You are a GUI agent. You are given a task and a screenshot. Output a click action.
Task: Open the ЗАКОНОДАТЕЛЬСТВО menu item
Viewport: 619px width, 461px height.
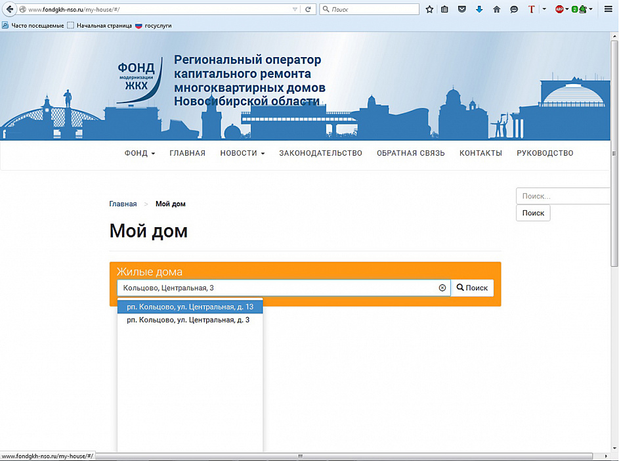(320, 153)
